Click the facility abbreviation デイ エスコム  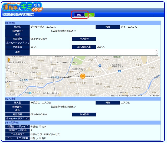(x=129, y=27)
